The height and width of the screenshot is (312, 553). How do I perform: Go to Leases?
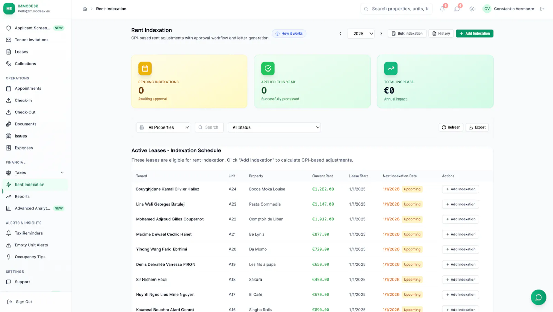click(35, 52)
